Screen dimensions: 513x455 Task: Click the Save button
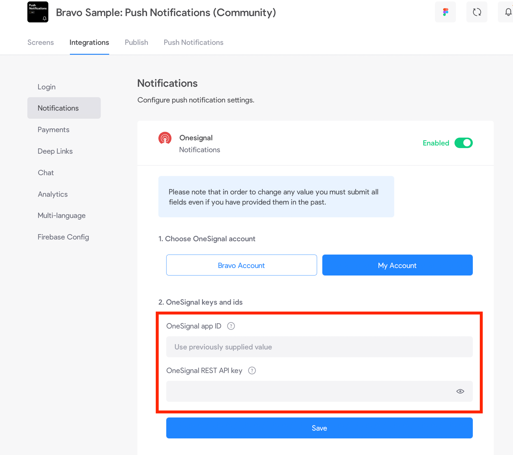pos(319,428)
